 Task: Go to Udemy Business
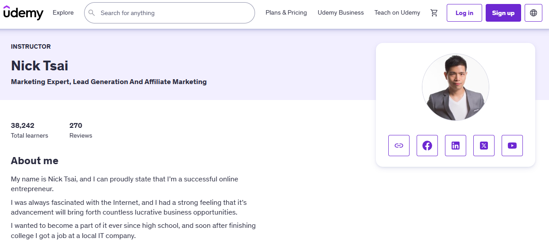coord(341,12)
